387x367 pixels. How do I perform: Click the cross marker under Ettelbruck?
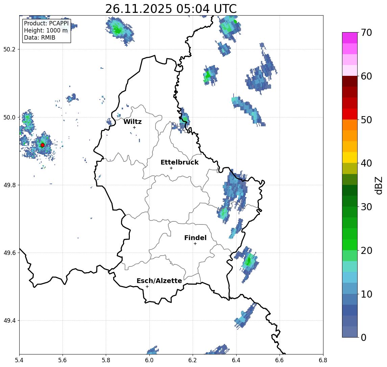171,168
